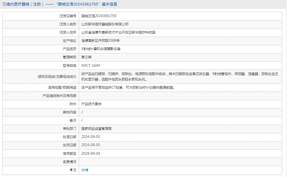Click the 生效日期 value 2024-09-05
The height and width of the screenshot is (177, 287).
coord(90,145)
